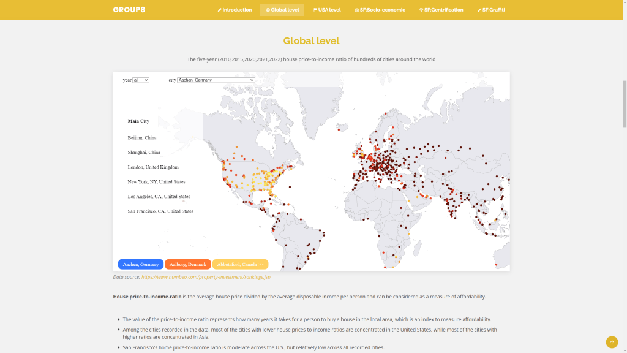Expand the city dropdown showing Aachen, Germany
Viewport: 627px width, 353px height.
tap(216, 80)
